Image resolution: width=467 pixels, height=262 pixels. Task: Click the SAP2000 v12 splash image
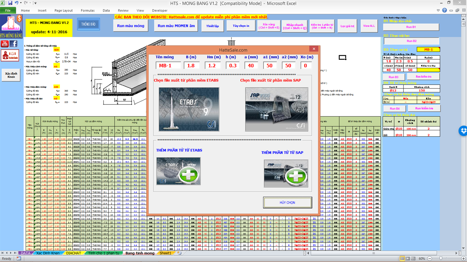point(277,110)
